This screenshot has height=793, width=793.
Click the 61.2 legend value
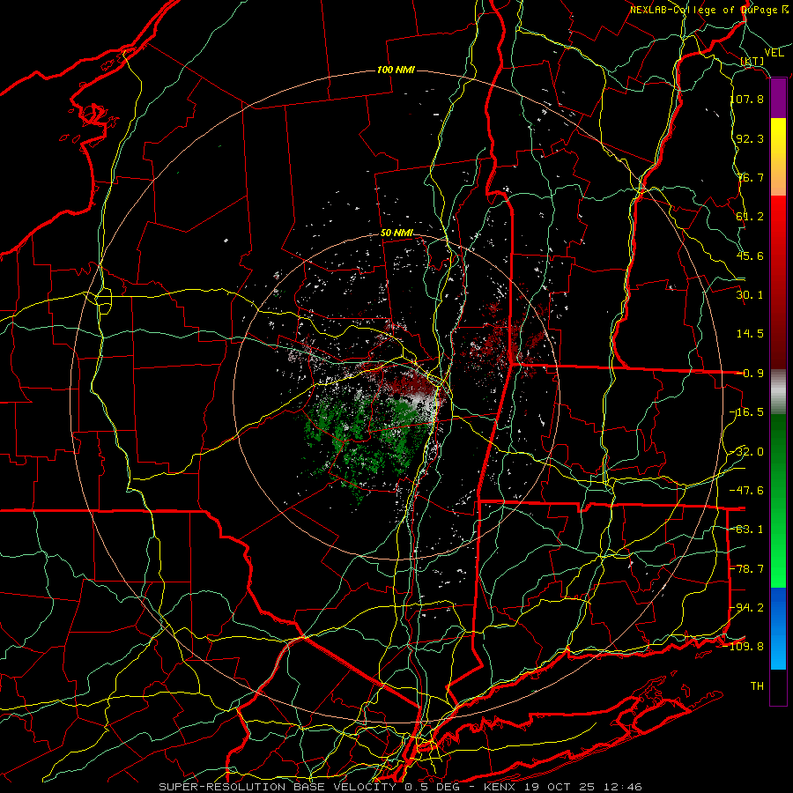750,217
